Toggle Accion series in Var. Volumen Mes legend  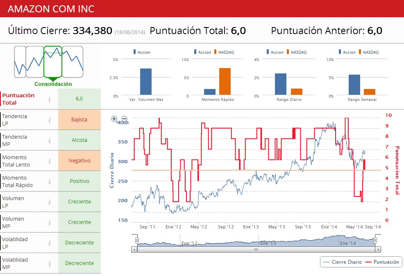pos(142,52)
